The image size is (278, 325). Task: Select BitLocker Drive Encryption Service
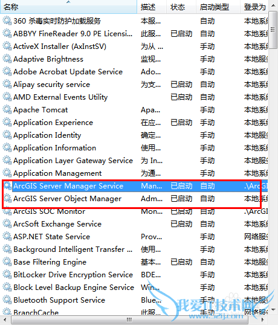click(x=73, y=275)
